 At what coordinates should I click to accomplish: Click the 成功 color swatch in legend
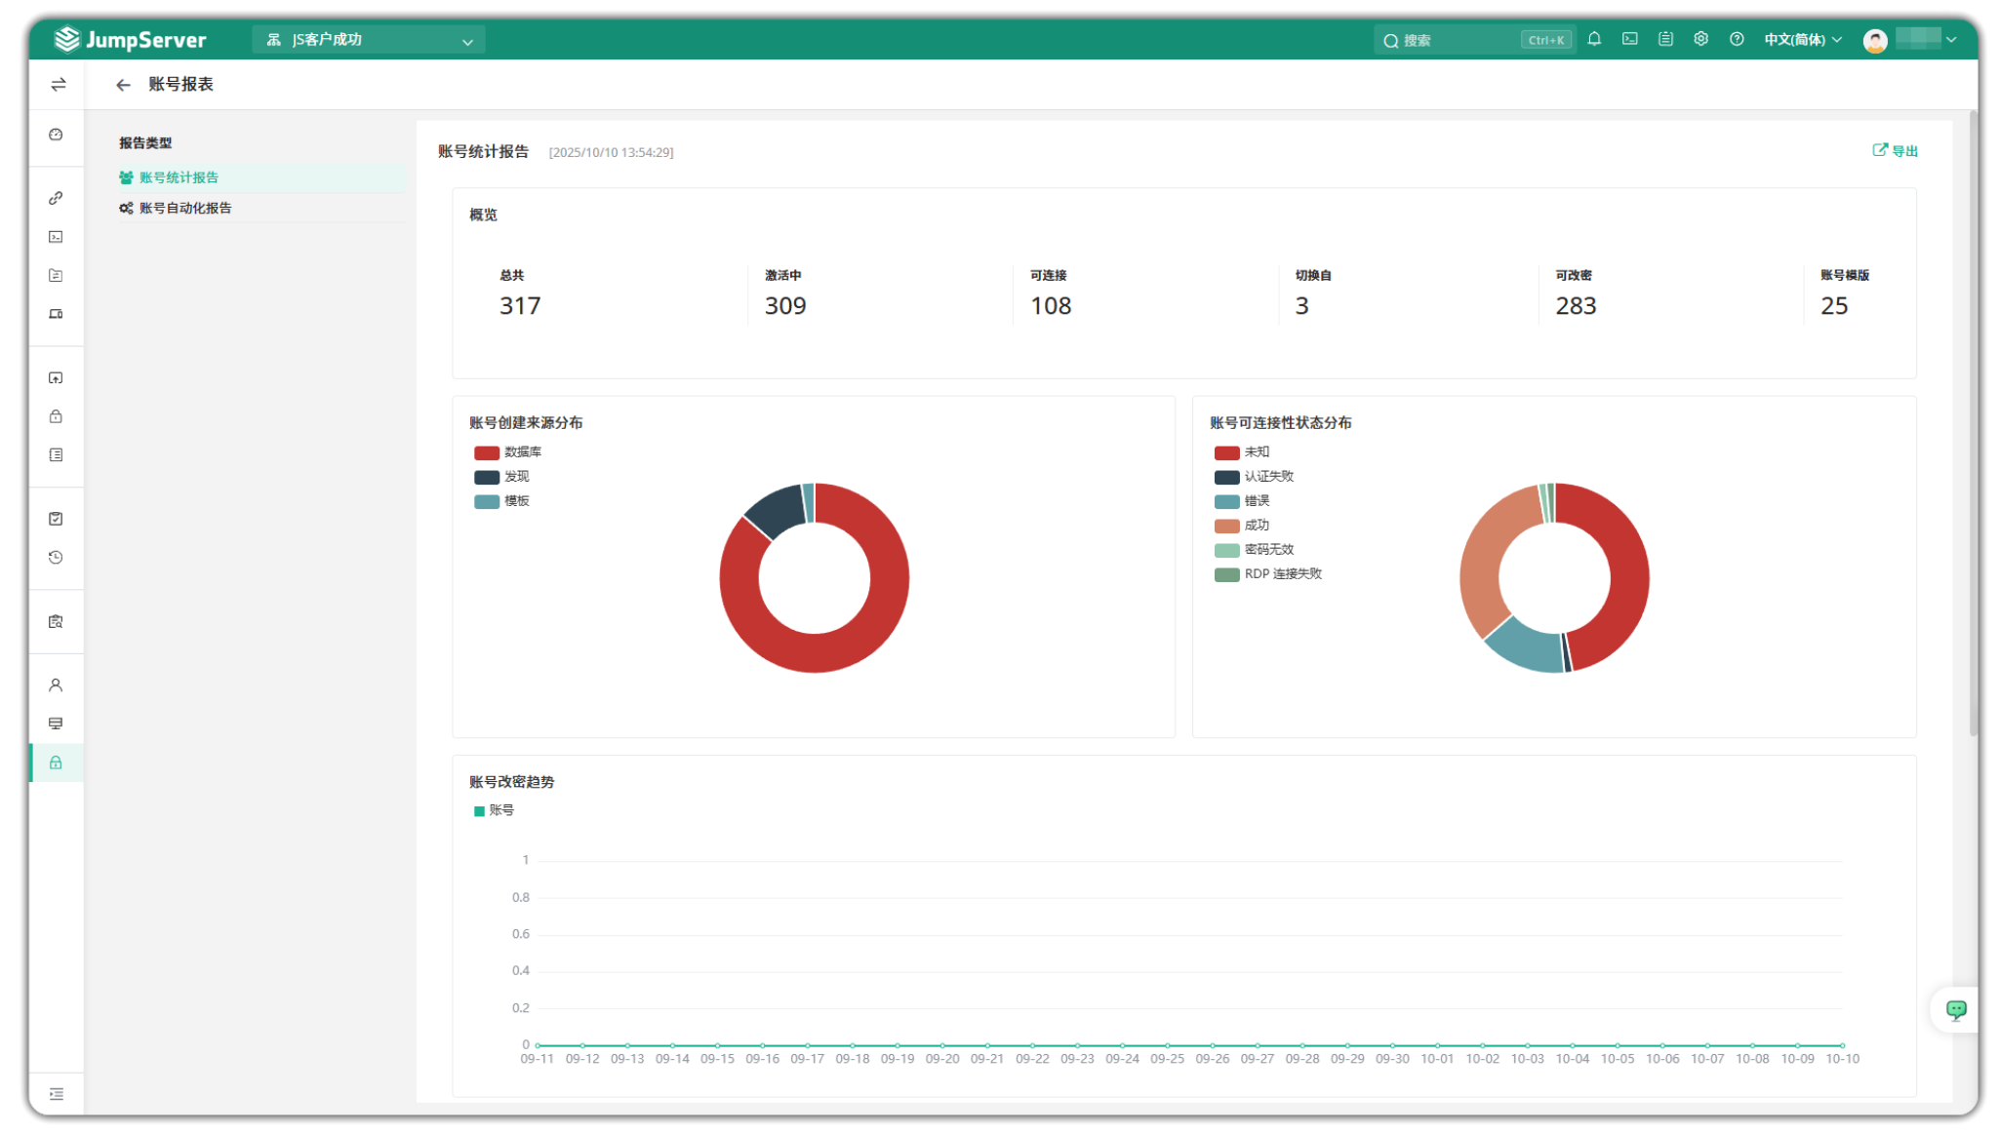[1226, 526]
